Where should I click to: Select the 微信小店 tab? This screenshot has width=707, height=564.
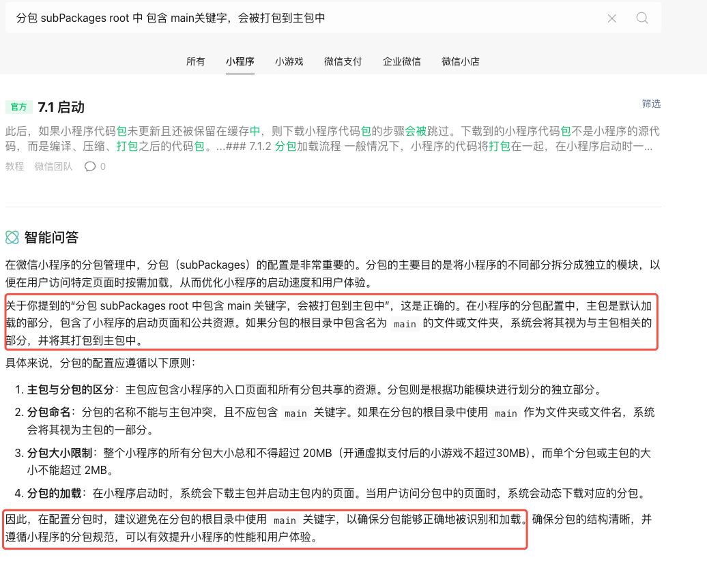click(460, 61)
